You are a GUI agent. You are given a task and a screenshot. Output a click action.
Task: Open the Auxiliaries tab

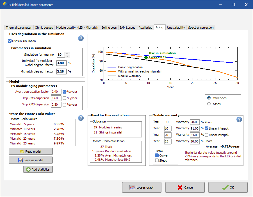click(x=145, y=28)
